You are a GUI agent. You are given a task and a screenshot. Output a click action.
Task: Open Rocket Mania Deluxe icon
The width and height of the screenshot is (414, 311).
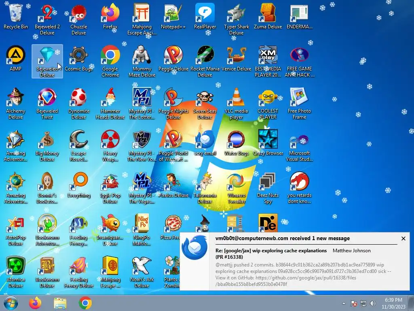(205, 62)
